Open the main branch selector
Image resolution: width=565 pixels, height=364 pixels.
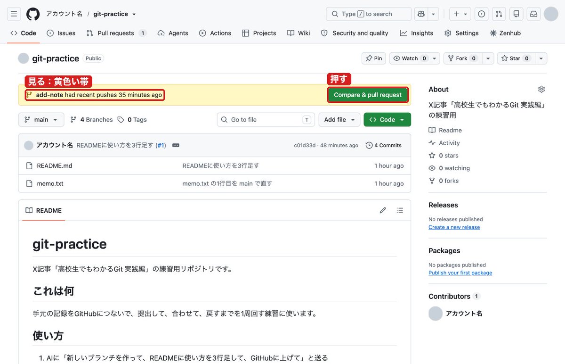point(41,120)
